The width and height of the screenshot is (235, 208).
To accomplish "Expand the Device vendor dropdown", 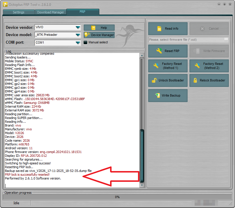I will (78, 28).
